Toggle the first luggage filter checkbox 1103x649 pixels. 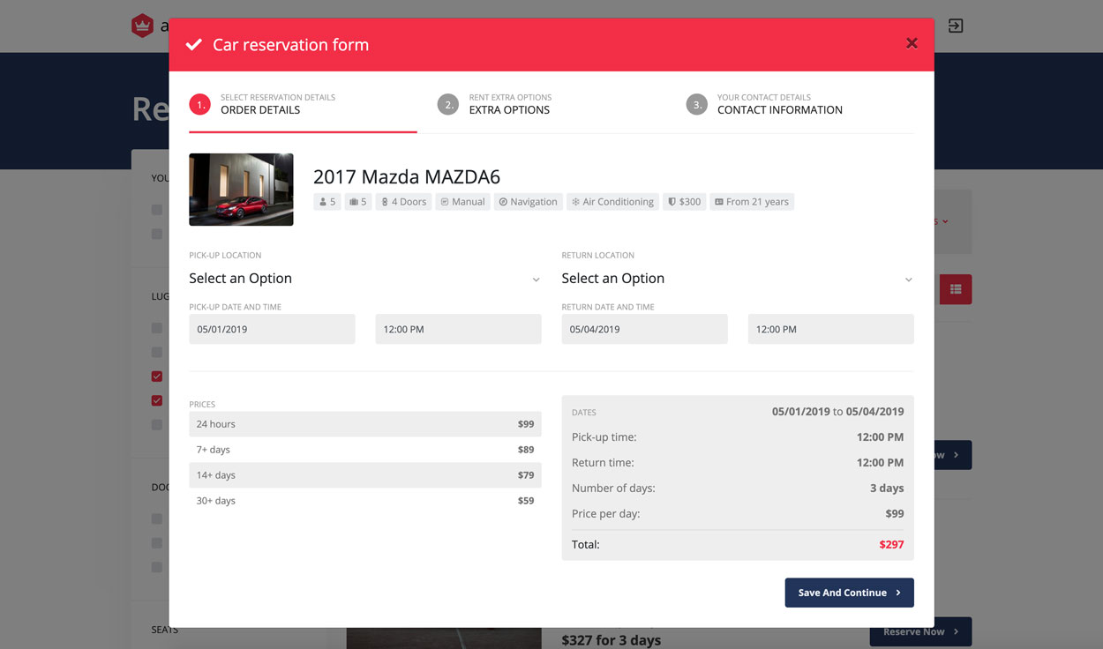coord(156,328)
